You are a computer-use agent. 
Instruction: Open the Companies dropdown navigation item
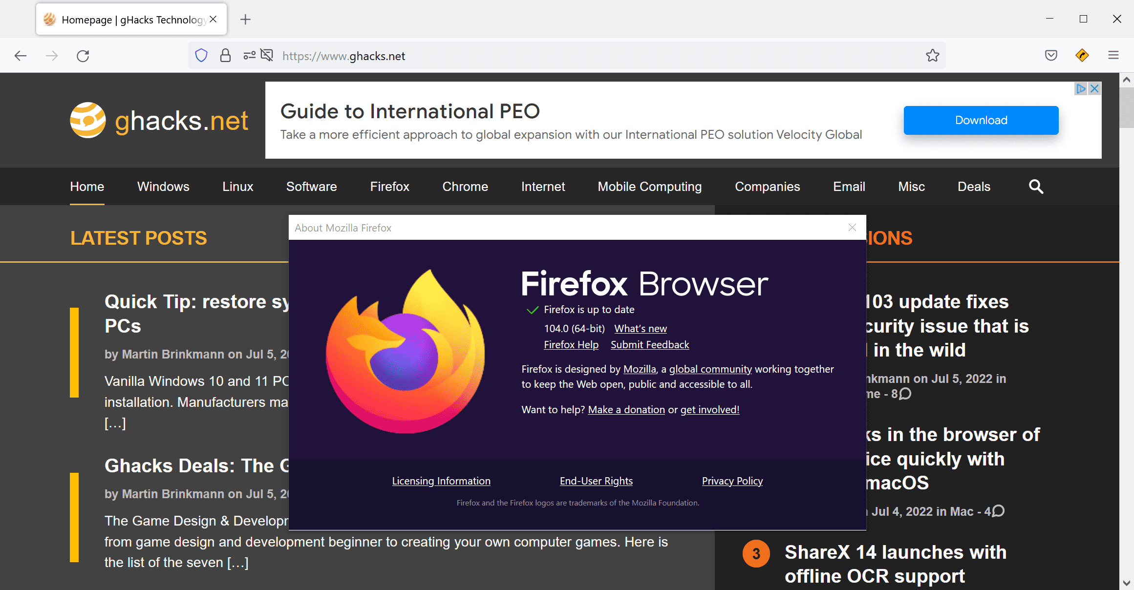[x=766, y=186]
